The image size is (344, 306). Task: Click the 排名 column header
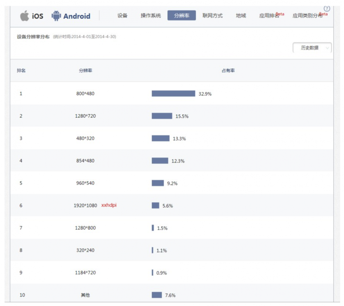pyautogui.click(x=21, y=71)
